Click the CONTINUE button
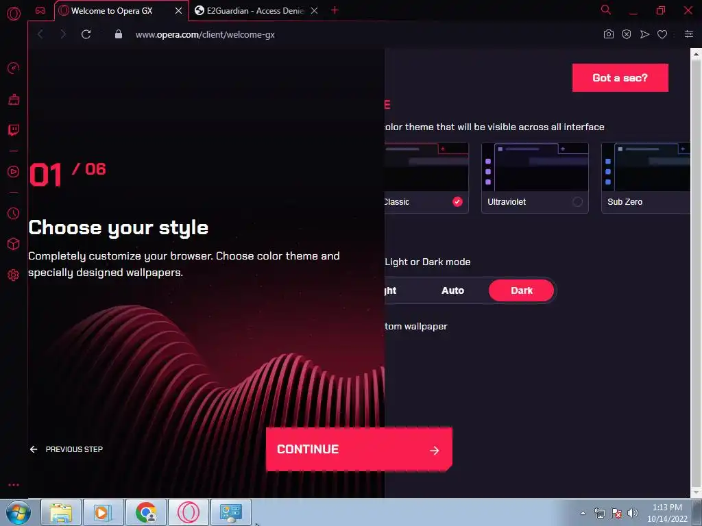Viewport: 702px width, 526px height. (x=359, y=449)
